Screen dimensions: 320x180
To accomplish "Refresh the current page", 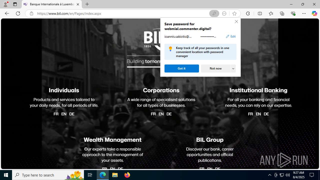I will click(18, 13).
